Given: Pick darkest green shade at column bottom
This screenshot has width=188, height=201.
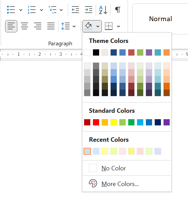Looking at the screenshot, I should [x=140, y=93].
